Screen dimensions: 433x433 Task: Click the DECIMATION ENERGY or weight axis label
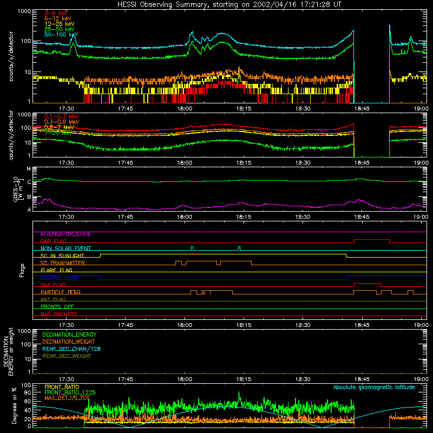[9, 351]
